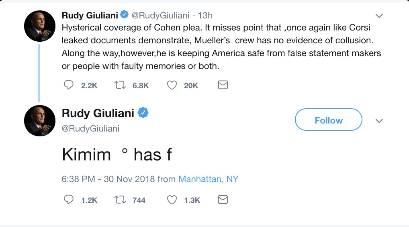Open Rudy Giuliani name in main tweet
This screenshot has width=409, height=227.
pyautogui.click(x=98, y=113)
